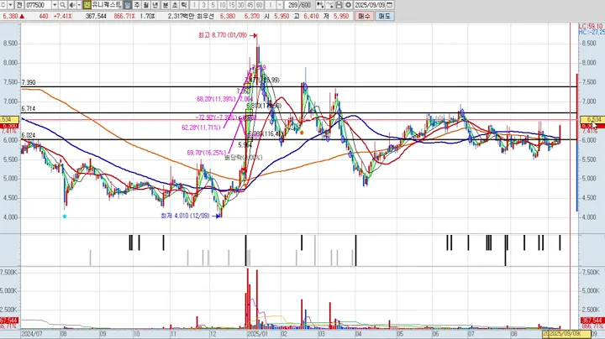Click the red 매수 buy button
The width and height of the screenshot is (605, 339).
[364, 16]
